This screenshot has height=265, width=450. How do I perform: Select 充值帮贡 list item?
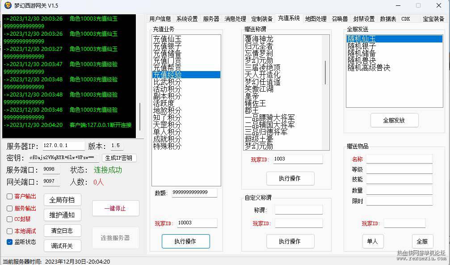[x=186, y=68]
